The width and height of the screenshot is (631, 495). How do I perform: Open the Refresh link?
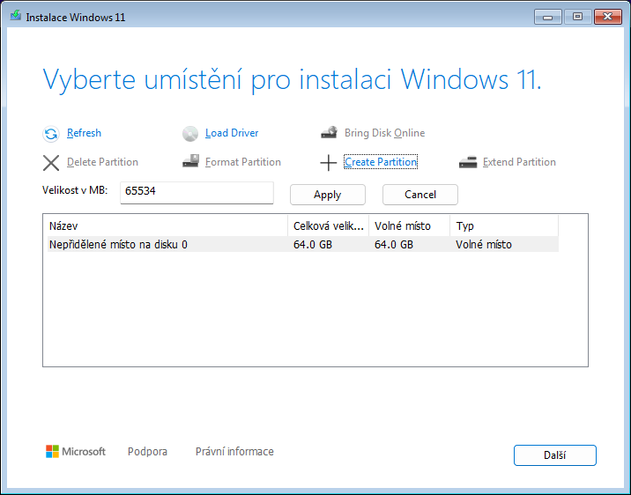coord(84,133)
